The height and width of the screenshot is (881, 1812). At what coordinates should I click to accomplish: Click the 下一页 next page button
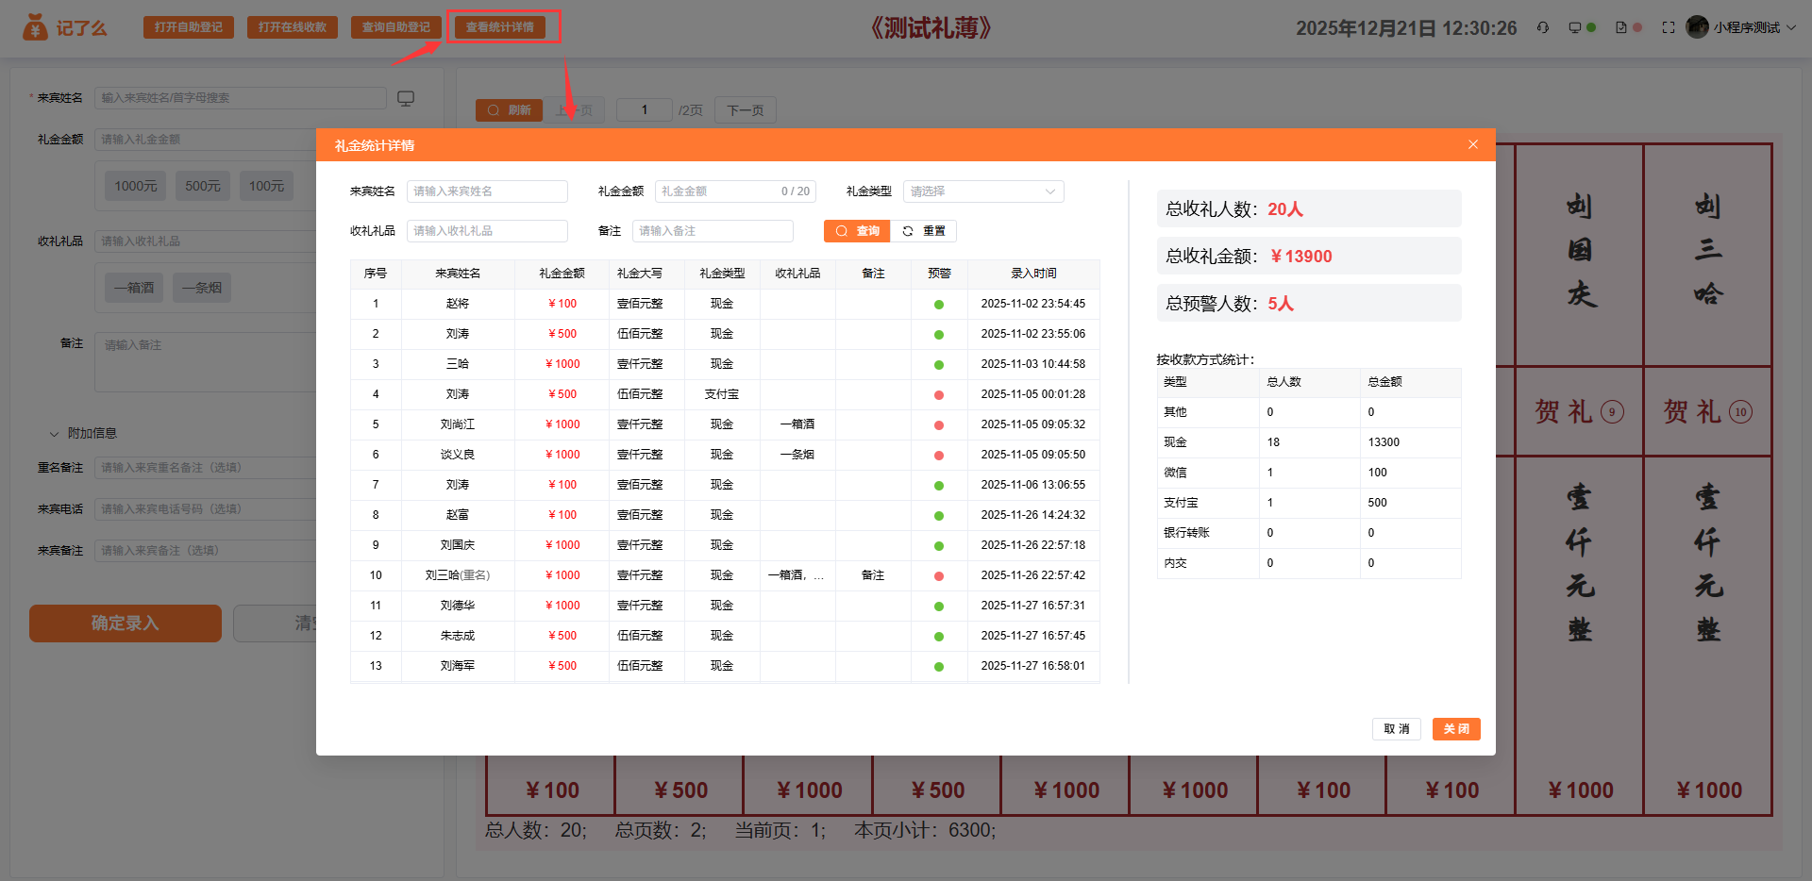746,110
